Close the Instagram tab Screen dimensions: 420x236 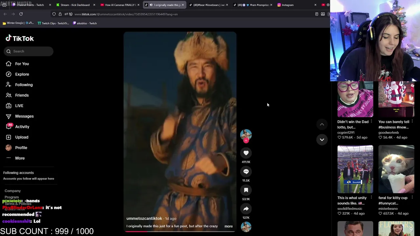[315, 5]
